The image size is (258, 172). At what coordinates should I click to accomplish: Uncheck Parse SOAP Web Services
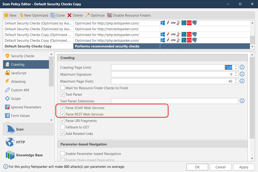click(x=63, y=107)
